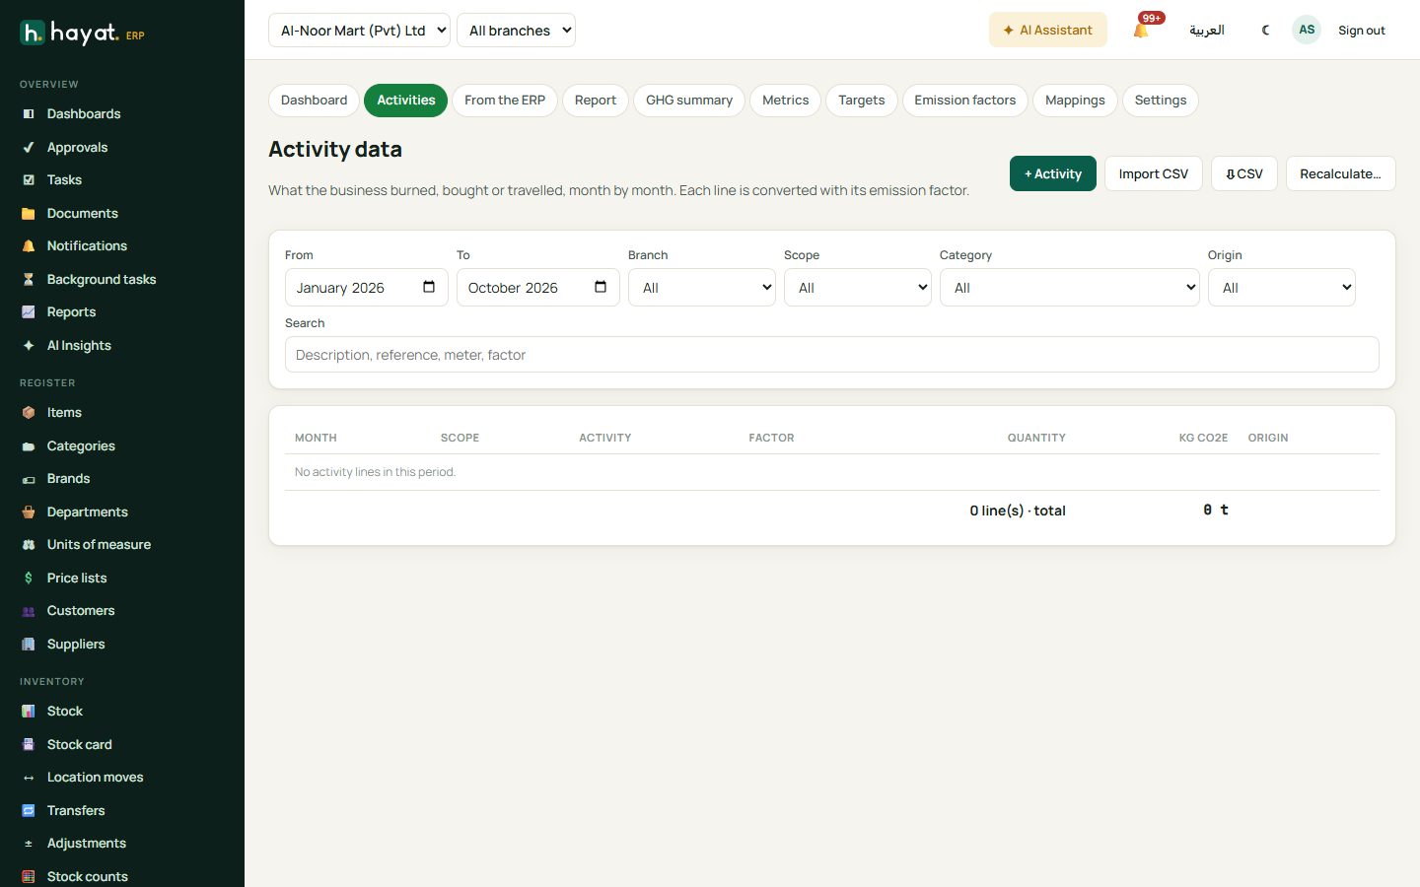Toggle dark mode moon icon
The height and width of the screenshot is (887, 1420).
1266,31
